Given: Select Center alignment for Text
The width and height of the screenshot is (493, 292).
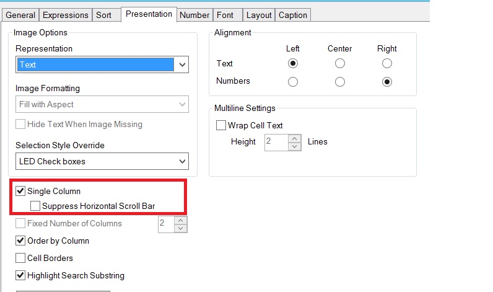Looking at the screenshot, I should (340, 64).
